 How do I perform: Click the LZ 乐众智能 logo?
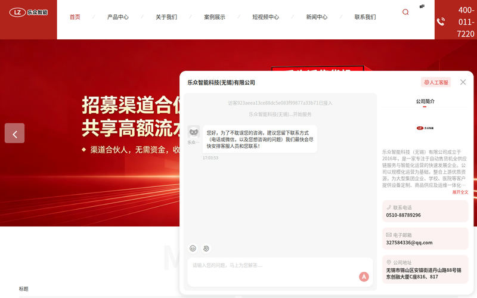click(28, 13)
